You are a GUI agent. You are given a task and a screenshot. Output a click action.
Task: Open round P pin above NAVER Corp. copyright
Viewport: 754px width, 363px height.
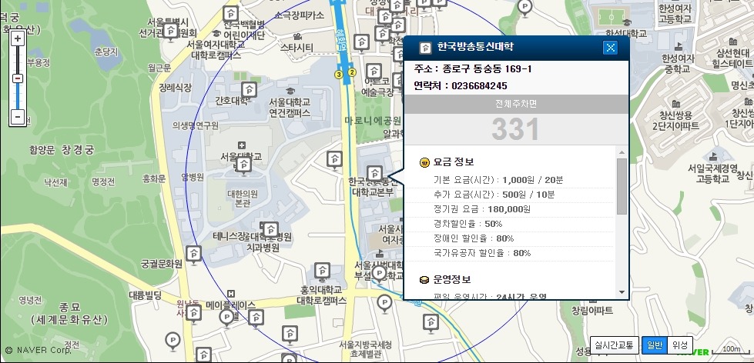(x=173, y=341)
